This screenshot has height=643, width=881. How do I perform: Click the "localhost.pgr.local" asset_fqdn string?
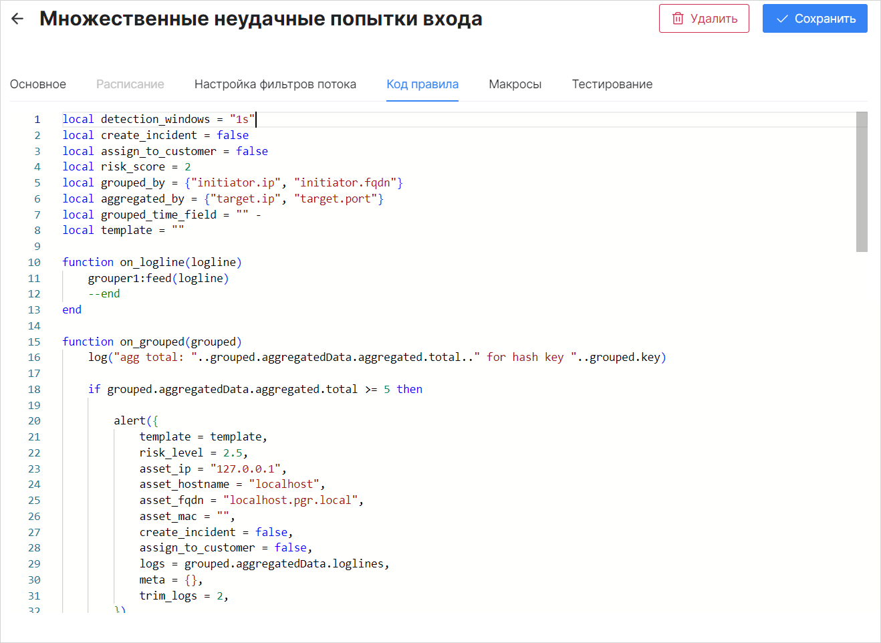290,501
